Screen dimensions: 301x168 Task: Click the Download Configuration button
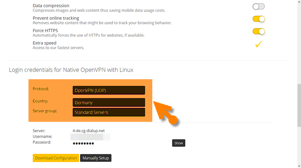56,158
